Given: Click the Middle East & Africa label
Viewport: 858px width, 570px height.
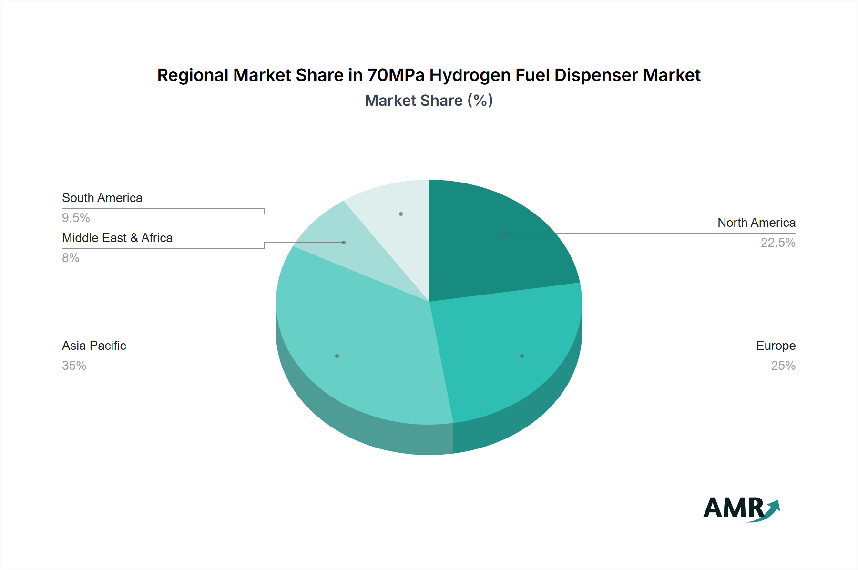Looking at the screenshot, I should point(117,238).
